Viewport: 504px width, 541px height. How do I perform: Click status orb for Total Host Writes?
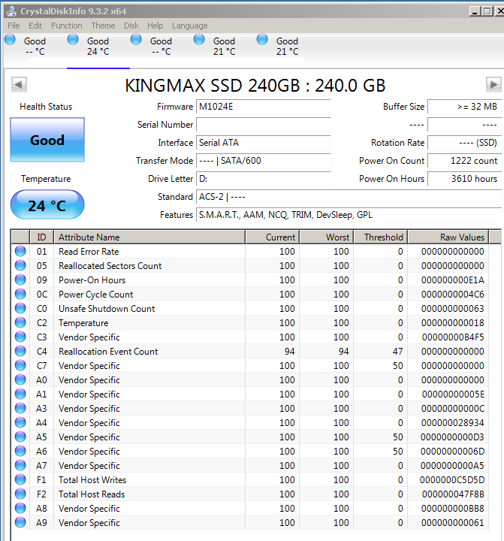[x=20, y=479]
